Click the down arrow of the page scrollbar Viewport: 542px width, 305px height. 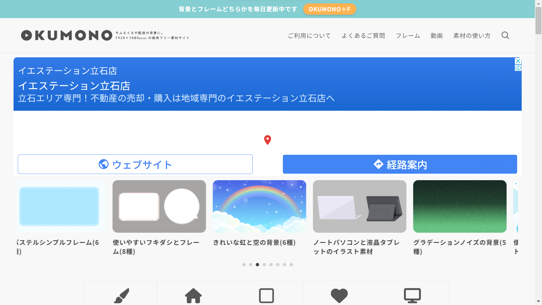[x=538, y=302]
